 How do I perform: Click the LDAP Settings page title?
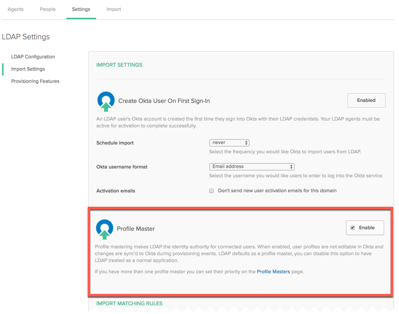coord(25,37)
